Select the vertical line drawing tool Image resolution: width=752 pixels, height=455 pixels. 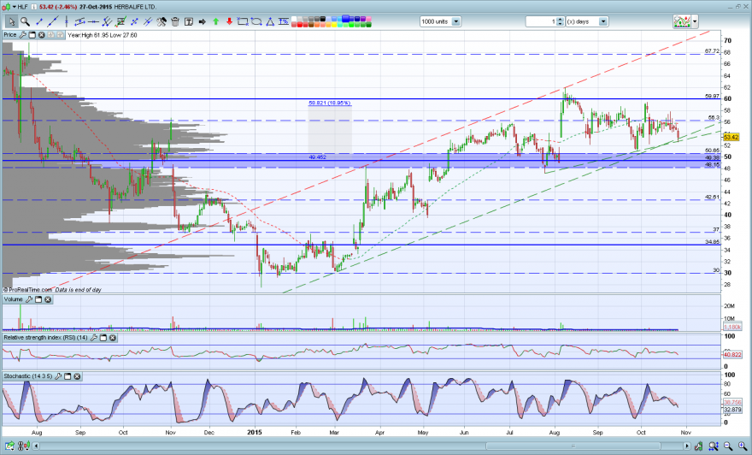pyautogui.click(x=66, y=21)
